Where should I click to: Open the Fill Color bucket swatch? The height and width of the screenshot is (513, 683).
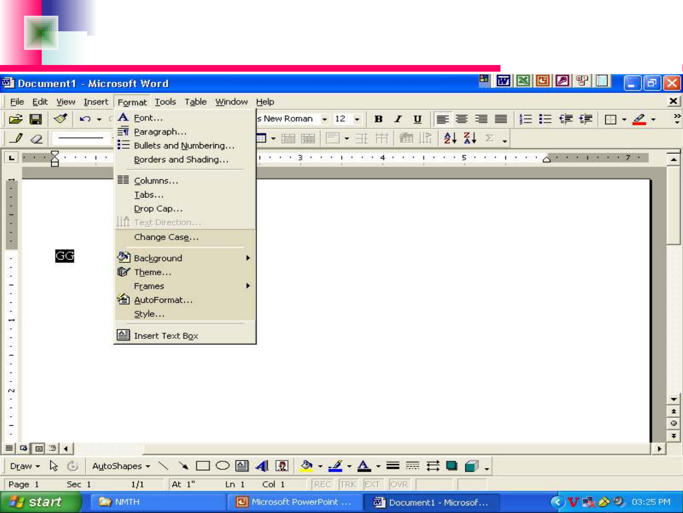click(307, 466)
